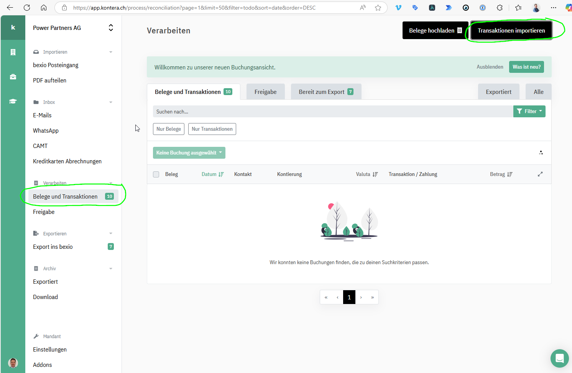Screen dimensions: 572x373
Task: Go to browser home icon
Action: pyautogui.click(x=44, y=8)
